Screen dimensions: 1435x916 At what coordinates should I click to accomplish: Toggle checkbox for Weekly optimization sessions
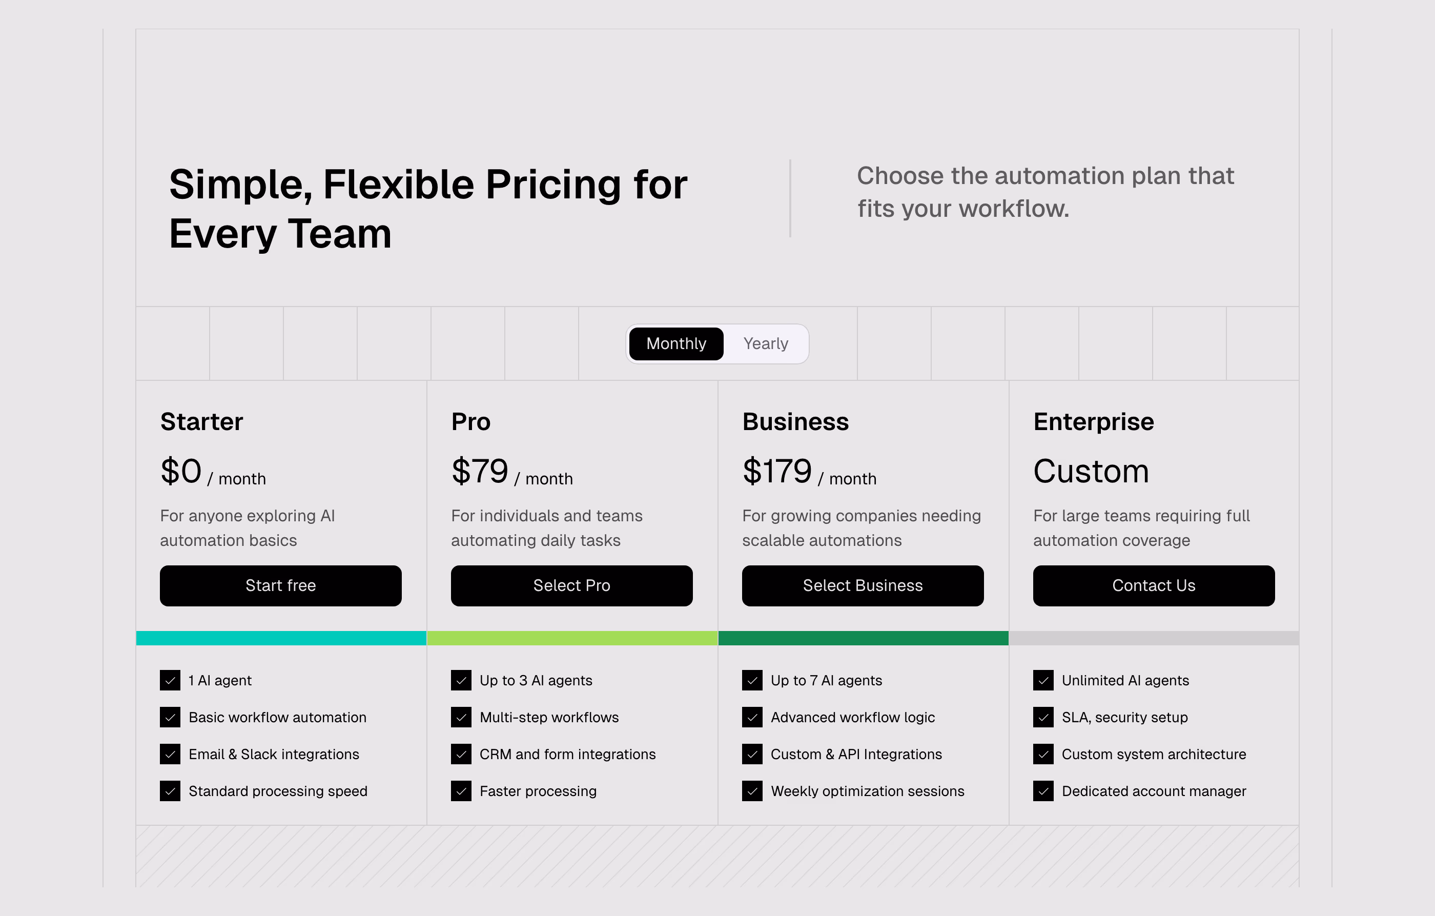point(752,791)
